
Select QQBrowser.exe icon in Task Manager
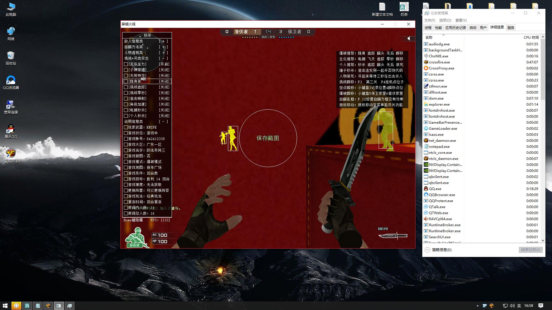tap(426, 195)
